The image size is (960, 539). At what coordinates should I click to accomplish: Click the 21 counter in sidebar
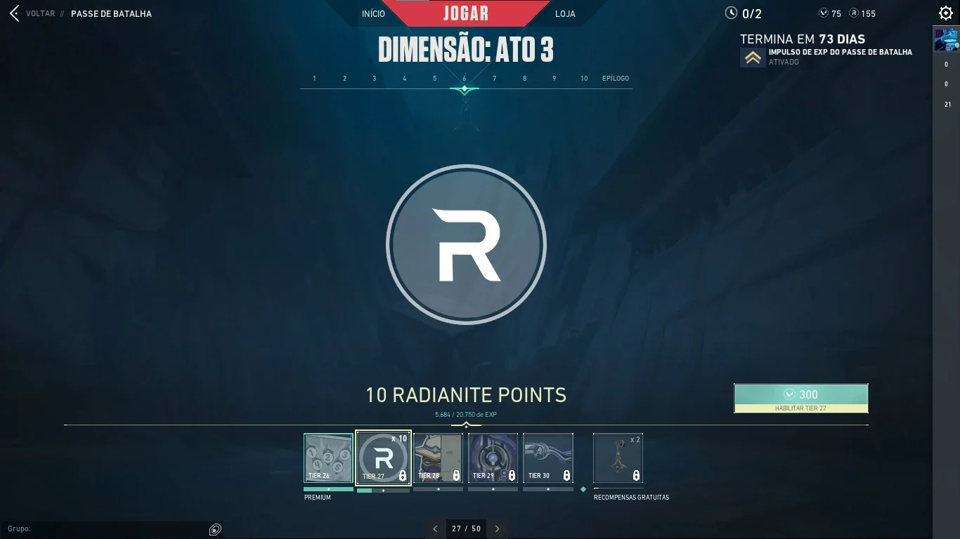click(x=947, y=105)
